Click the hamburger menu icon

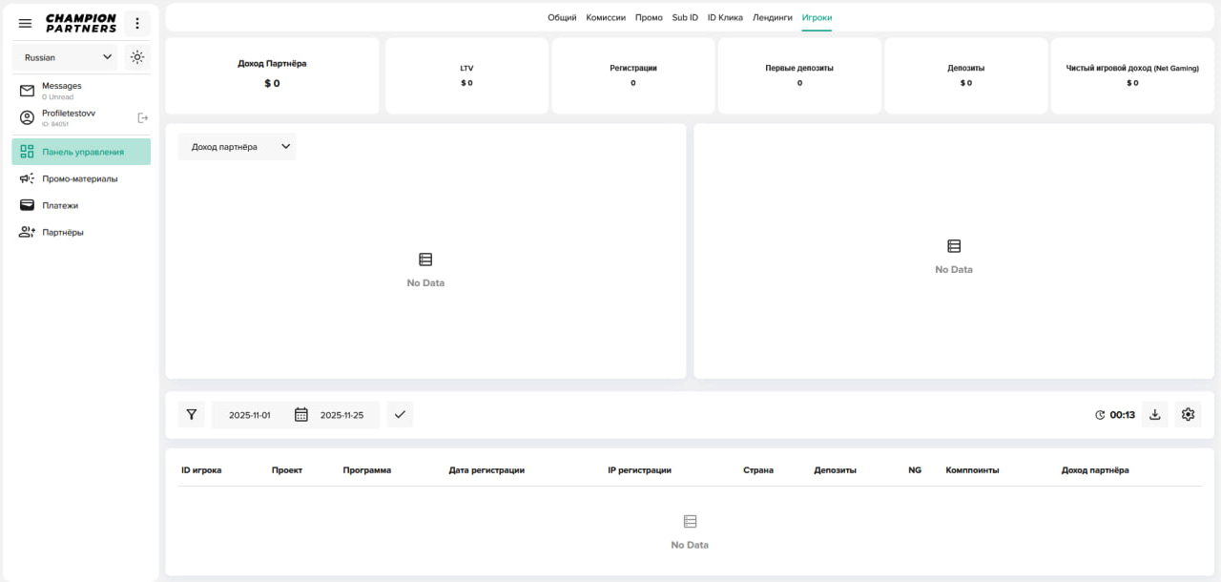click(x=26, y=23)
